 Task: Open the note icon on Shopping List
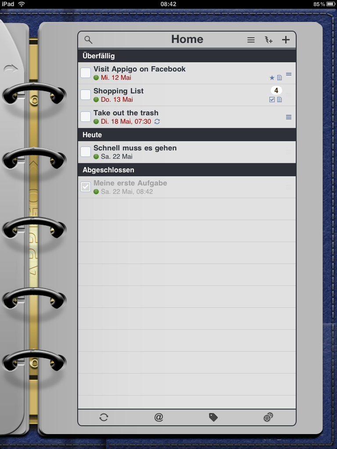point(280,100)
